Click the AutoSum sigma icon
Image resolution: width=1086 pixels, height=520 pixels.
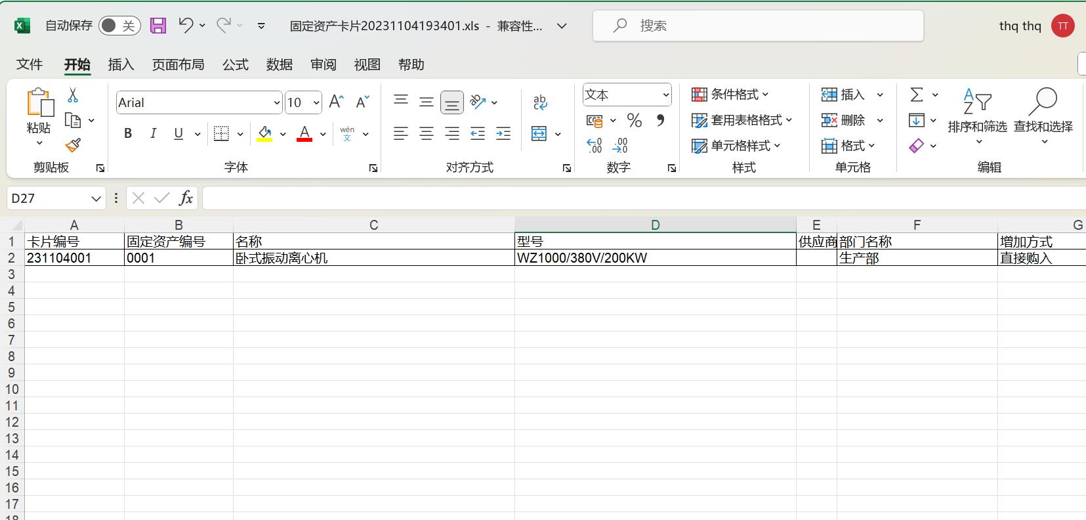917,95
